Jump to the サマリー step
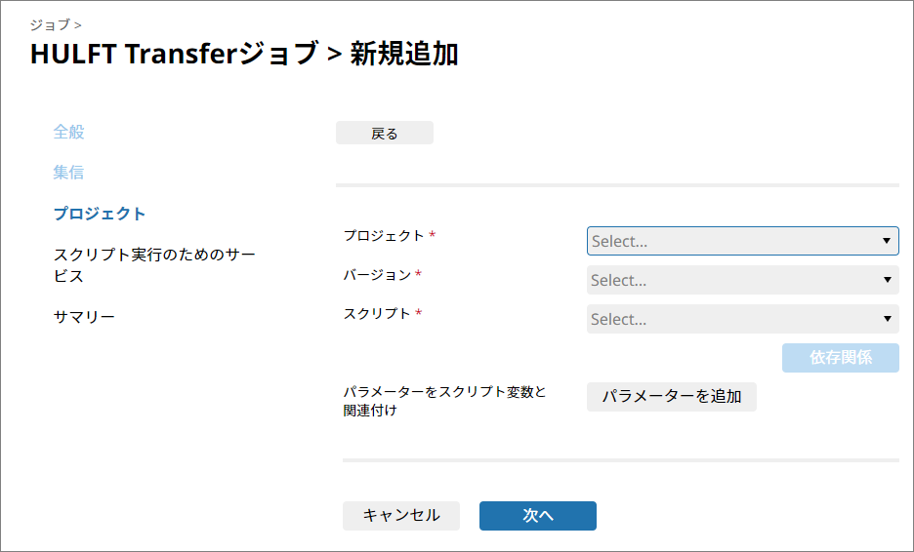 pyautogui.click(x=84, y=317)
